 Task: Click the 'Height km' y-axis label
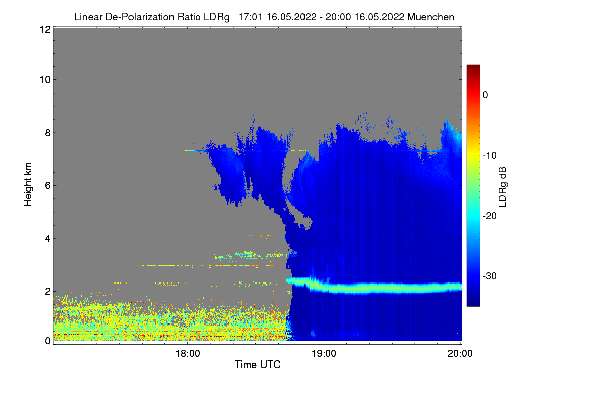pos(28,184)
